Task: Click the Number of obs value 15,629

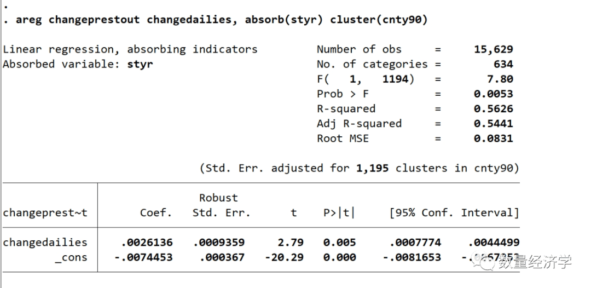Action: [x=493, y=49]
